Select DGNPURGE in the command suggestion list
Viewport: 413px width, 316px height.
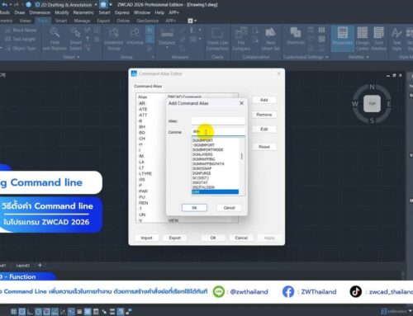(202, 173)
